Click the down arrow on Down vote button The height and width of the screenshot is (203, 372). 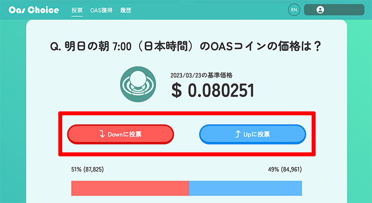pos(102,134)
